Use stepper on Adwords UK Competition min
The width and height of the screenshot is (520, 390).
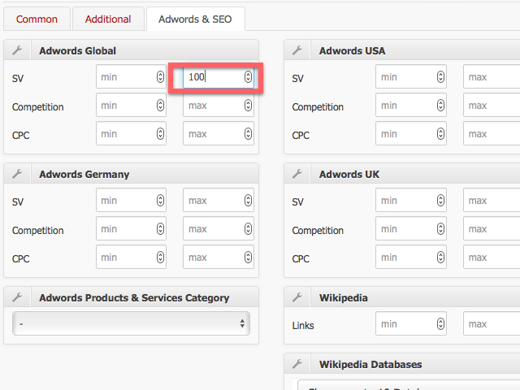(440, 229)
